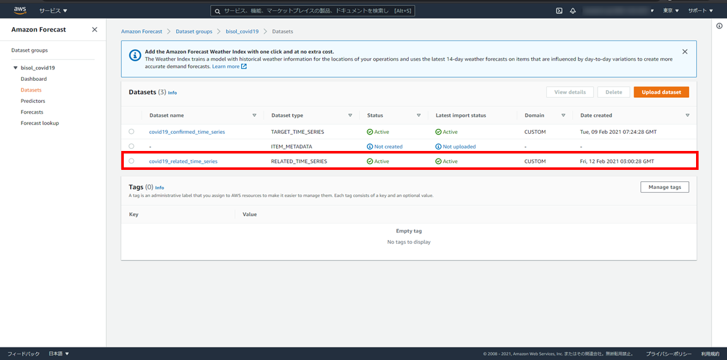Open the CloudShell terminal icon
This screenshot has width=727, height=360.
tap(559, 11)
